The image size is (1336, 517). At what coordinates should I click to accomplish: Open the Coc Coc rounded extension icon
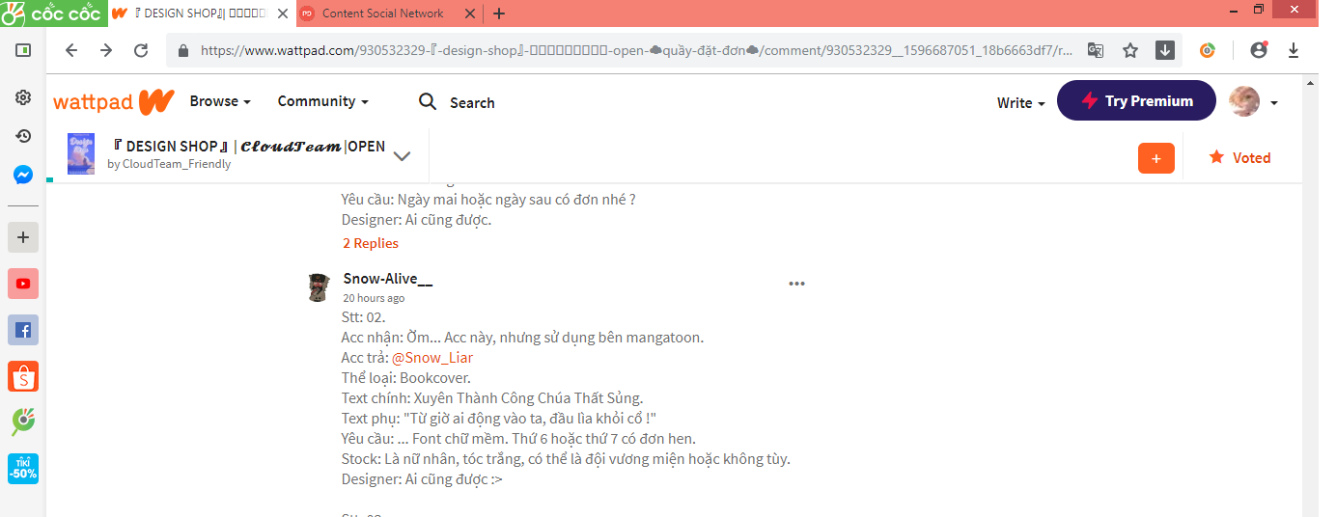click(x=1208, y=50)
